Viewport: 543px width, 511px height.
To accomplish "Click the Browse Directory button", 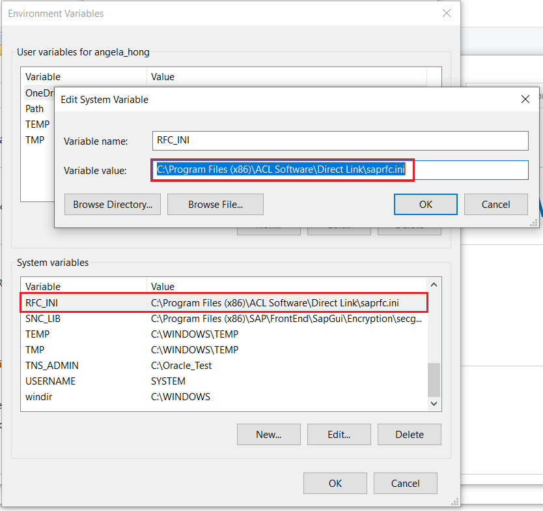I will pos(112,204).
